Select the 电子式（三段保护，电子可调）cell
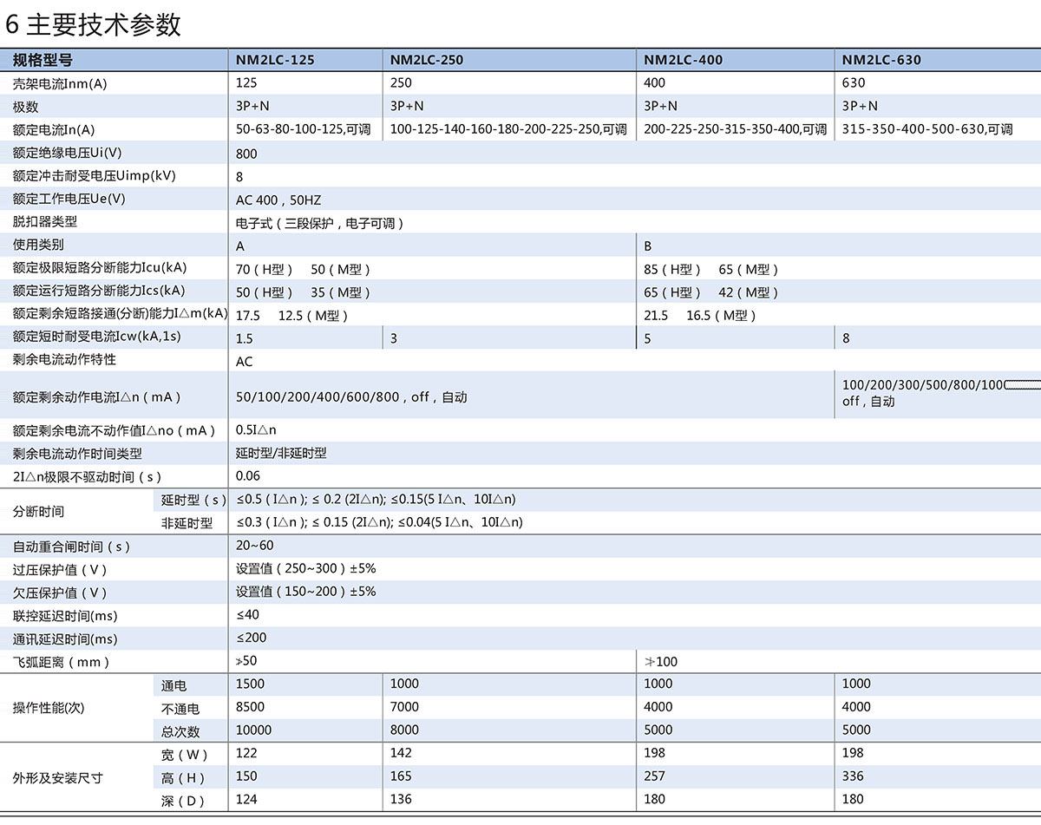 tap(320, 223)
